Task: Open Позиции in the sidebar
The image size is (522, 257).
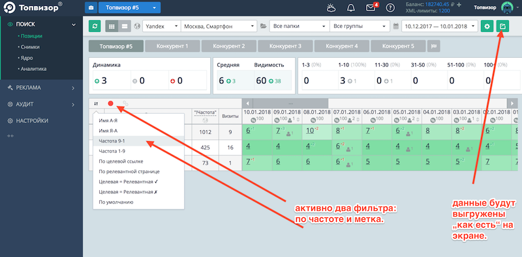Action: [31, 36]
